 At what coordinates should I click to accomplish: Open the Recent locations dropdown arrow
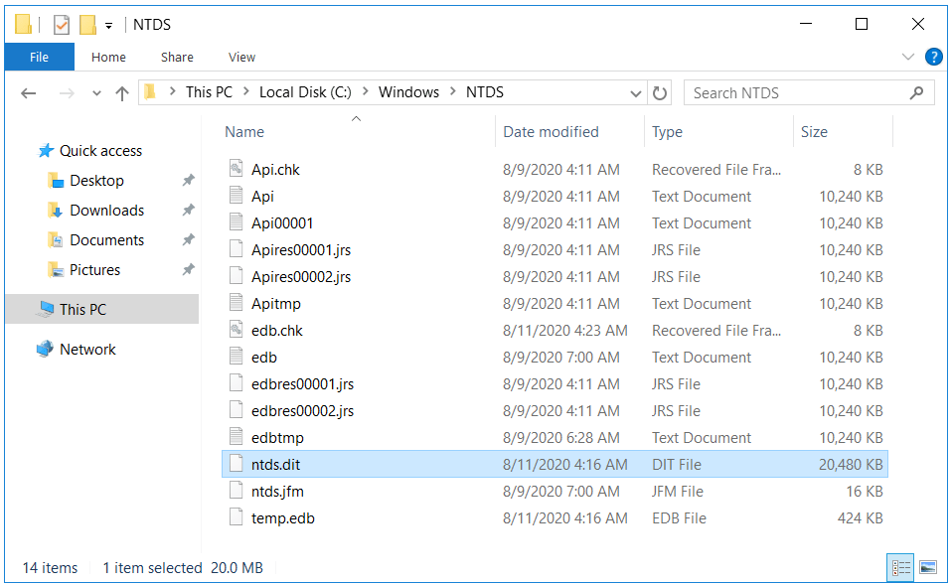coord(96,93)
